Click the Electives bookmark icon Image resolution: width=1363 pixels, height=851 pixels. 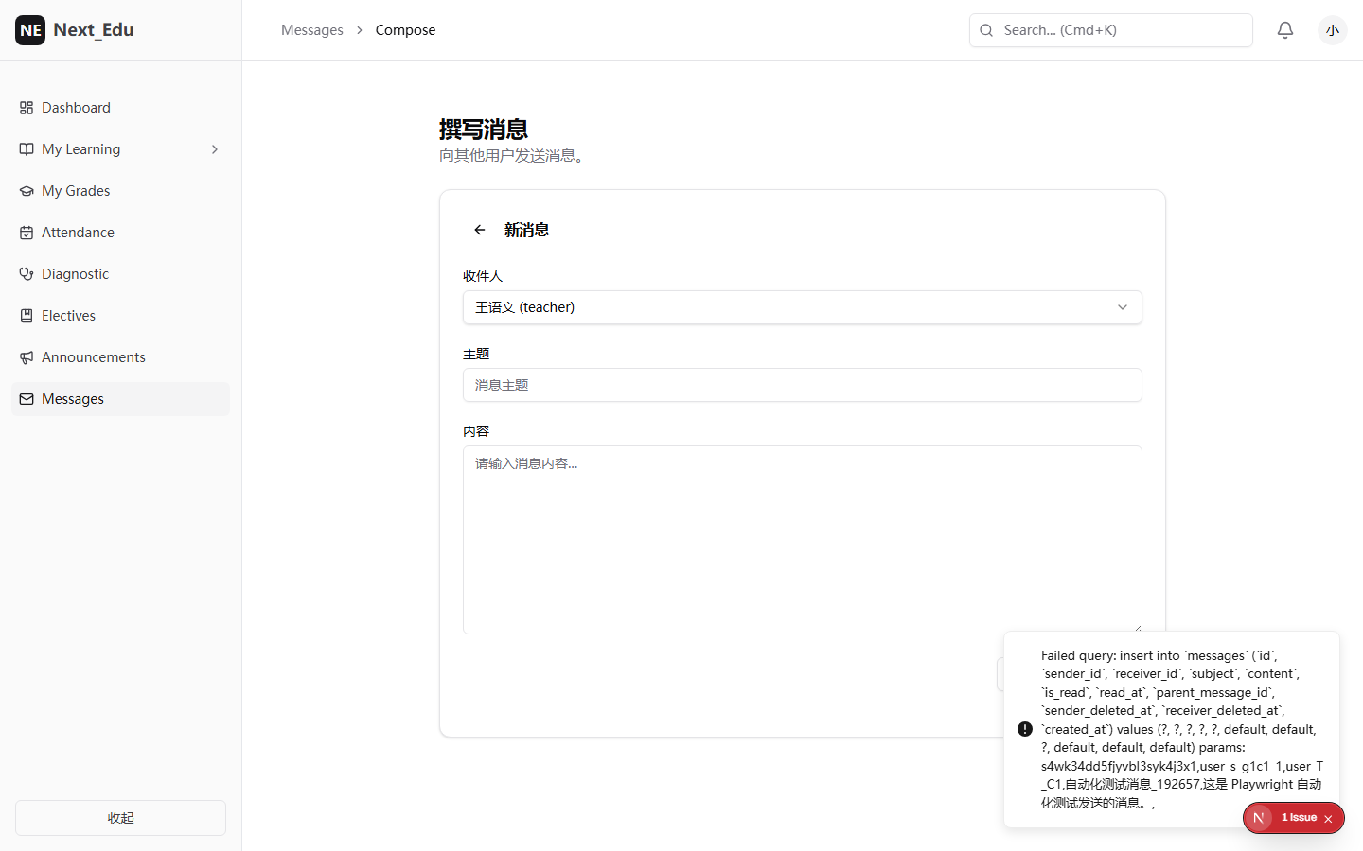tap(27, 316)
